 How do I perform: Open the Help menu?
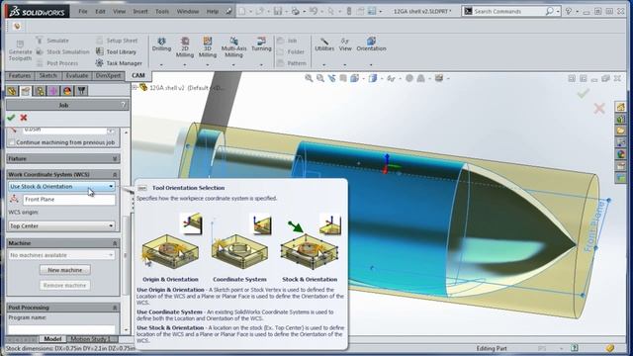click(213, 11)
